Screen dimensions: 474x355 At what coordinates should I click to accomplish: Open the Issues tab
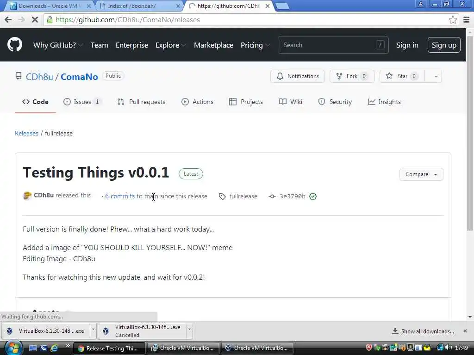click(x=82, y=102)
